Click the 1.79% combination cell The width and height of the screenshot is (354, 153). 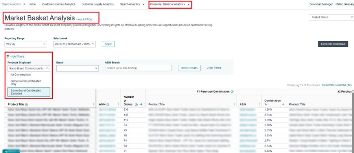click(268, 120)
